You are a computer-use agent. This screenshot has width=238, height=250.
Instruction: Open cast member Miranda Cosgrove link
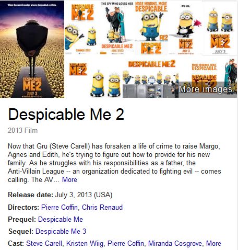pos(175,243)
